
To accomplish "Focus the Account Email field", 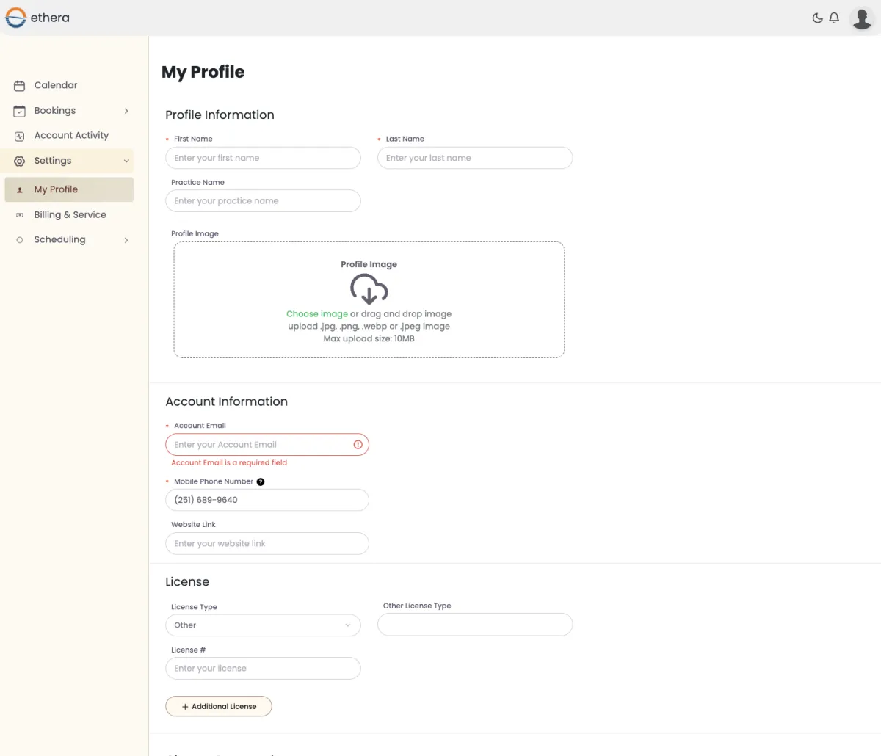I will click(x=267, y=445).
